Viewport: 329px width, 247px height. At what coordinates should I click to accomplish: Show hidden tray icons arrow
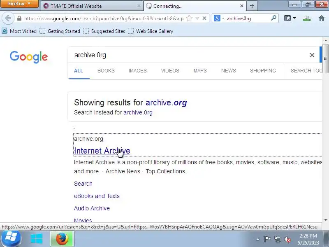pyautogui.click(x=258, y=239)
